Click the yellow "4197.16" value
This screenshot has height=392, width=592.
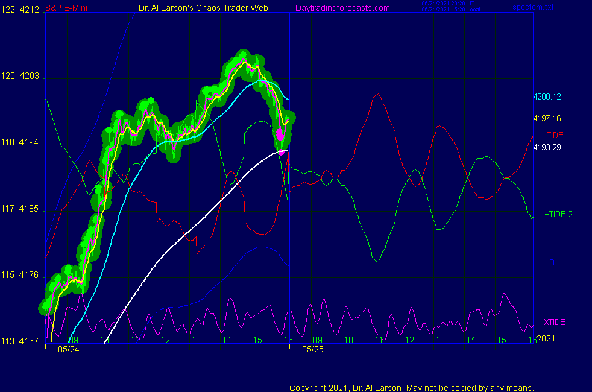[x=547, y=119]
